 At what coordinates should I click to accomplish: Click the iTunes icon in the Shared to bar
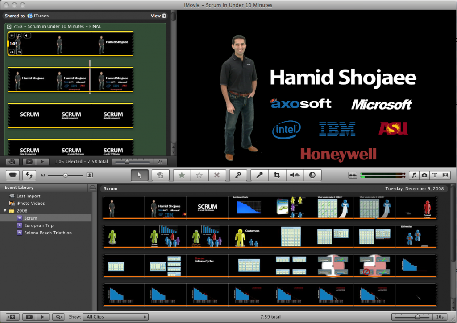coord(30,16)
